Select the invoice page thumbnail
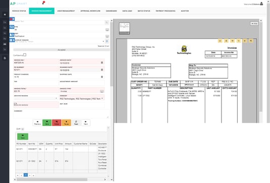This screenshot has width=270, height=183. [x=124, y=28]
